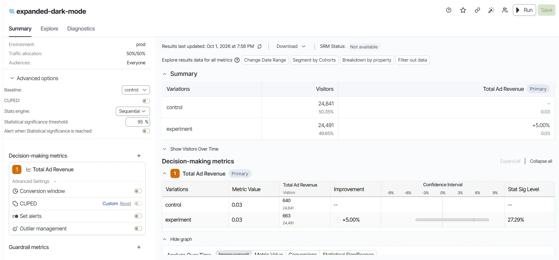Viewport: 559px width, 260px height.
Task: Add a guardrail metric with plus icon
Action: (139, 247)
